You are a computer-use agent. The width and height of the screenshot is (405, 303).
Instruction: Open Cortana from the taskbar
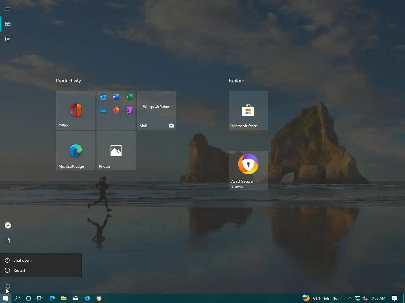click(x=28, y=298)
